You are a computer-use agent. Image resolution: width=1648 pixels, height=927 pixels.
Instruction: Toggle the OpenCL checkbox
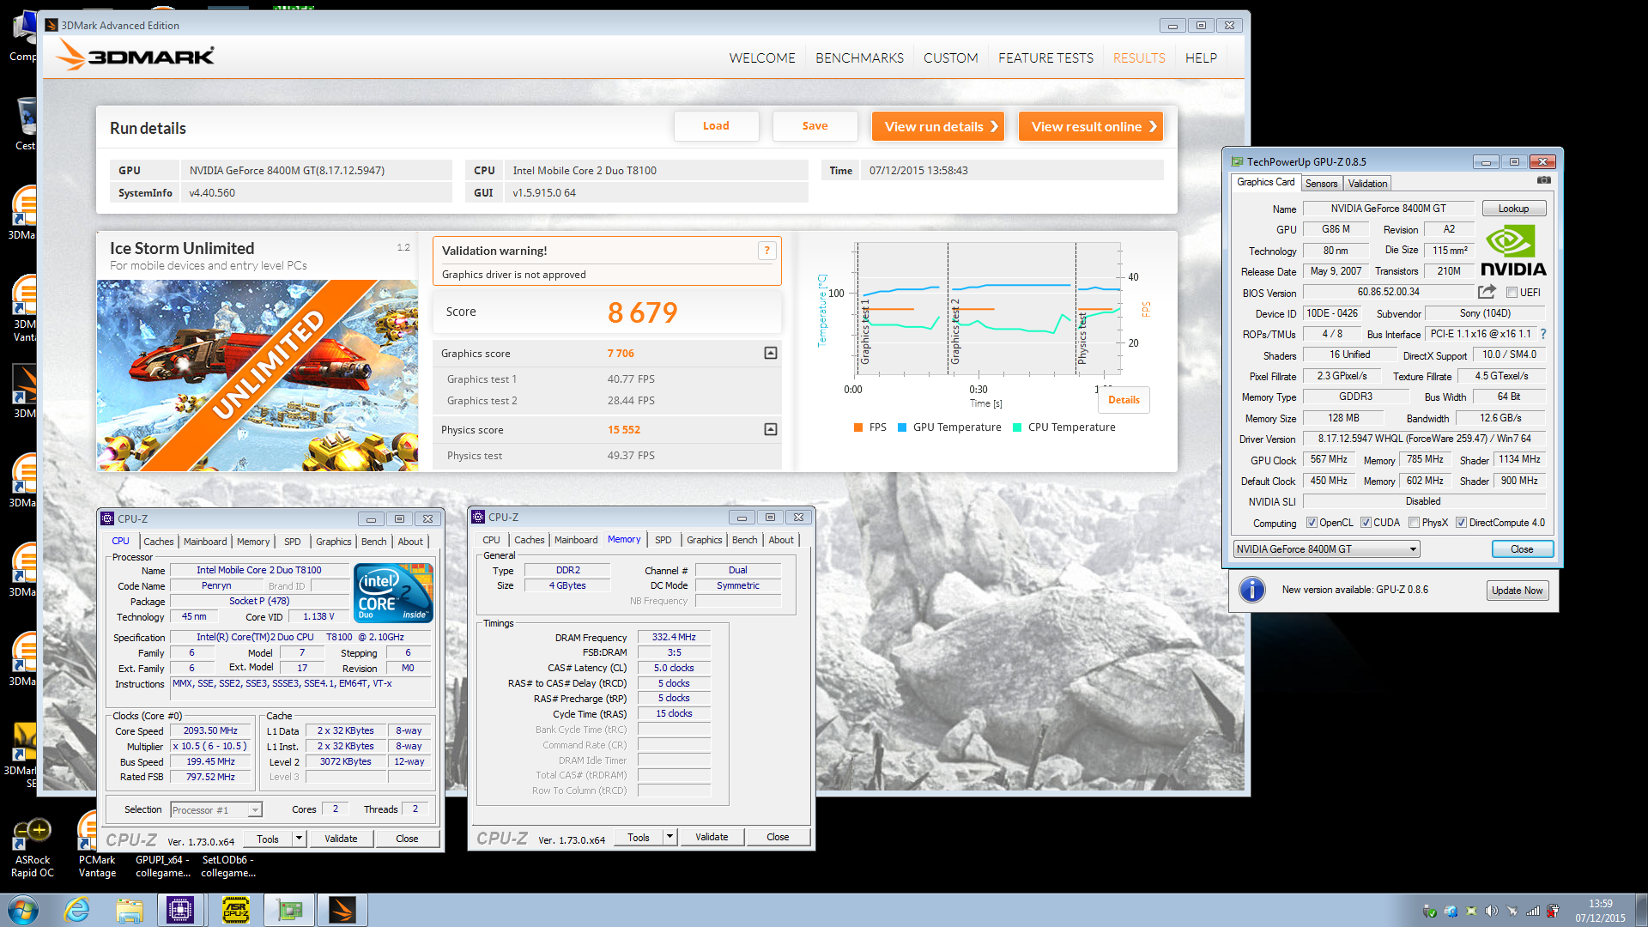[x=1312, y=523]
